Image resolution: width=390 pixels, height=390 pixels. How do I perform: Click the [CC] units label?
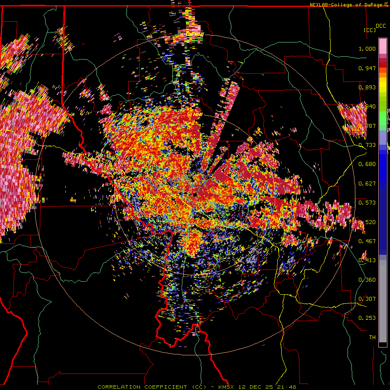pyautogui.click(x=370, y=30)
